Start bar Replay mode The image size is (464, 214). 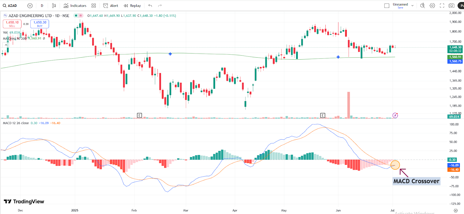(132, 5)
